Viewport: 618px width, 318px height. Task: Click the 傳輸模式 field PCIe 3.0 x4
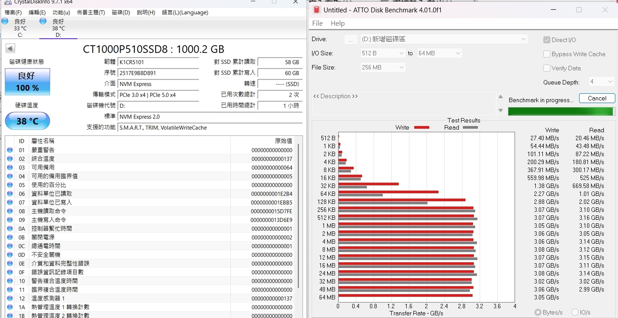click(158, 95)
